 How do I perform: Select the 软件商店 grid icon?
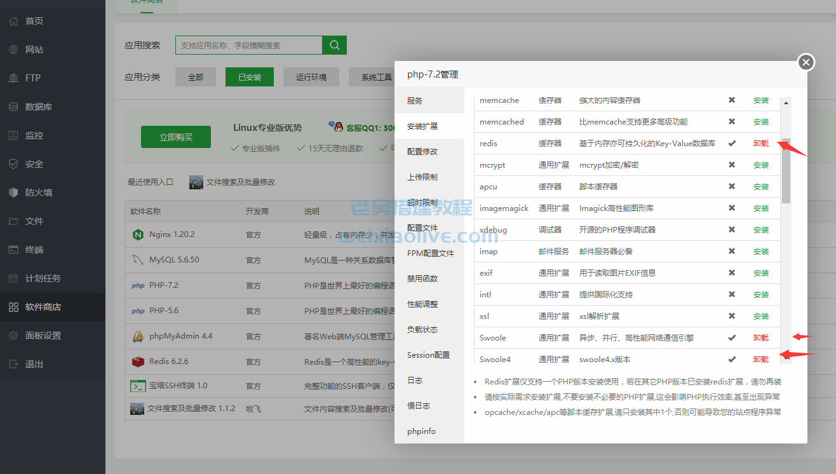click(x=13, y=307)
